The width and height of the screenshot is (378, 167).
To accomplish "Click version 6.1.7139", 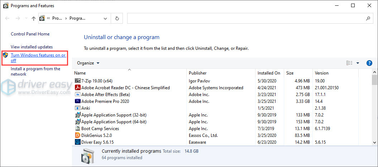I will pos(322,129).
